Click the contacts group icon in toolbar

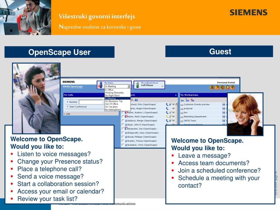136,100
